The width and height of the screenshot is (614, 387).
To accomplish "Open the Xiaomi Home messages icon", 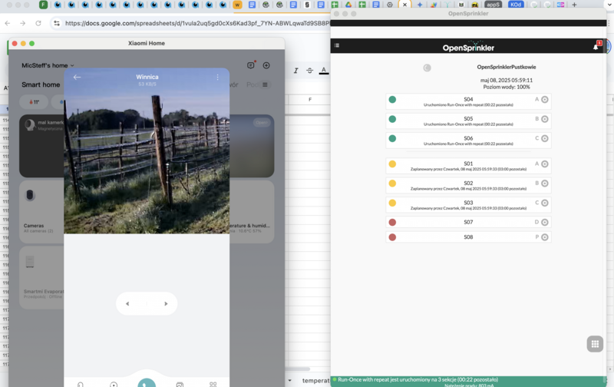I will (251, 65).
